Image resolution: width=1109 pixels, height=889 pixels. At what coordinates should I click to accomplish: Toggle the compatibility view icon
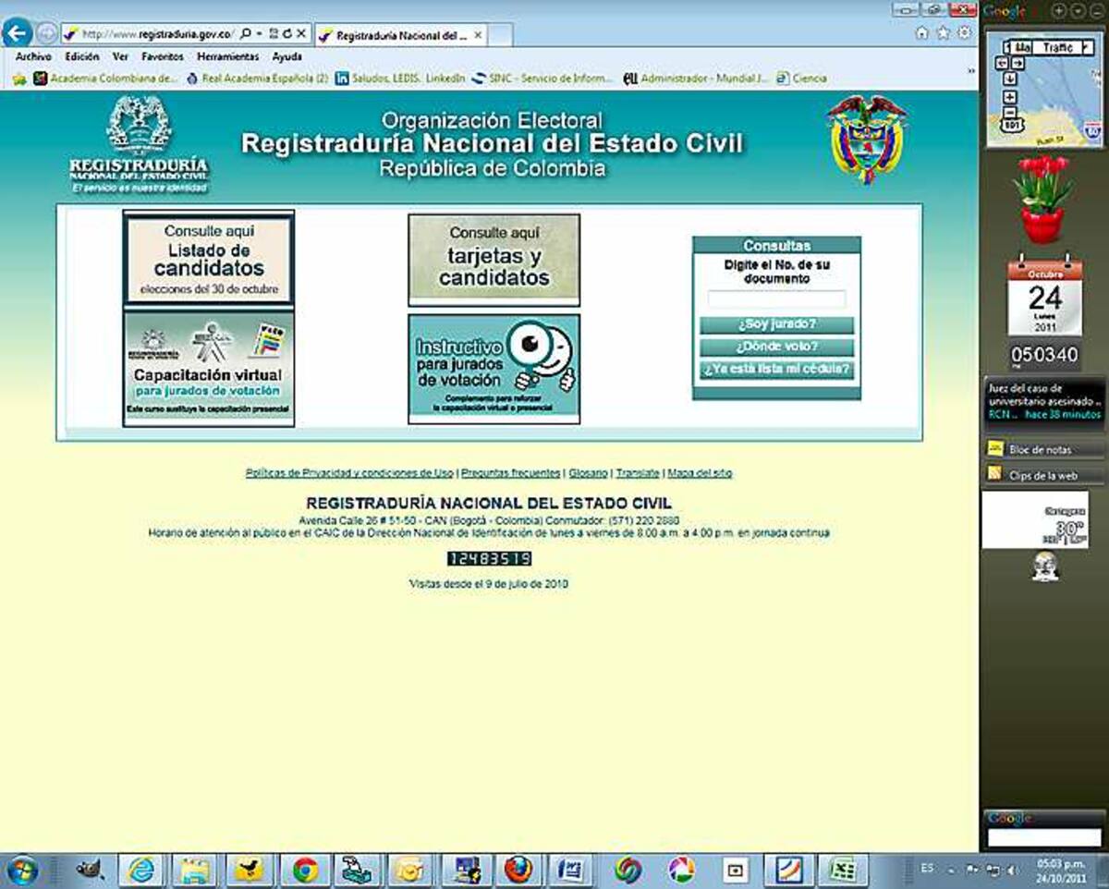tap(274, 34)
